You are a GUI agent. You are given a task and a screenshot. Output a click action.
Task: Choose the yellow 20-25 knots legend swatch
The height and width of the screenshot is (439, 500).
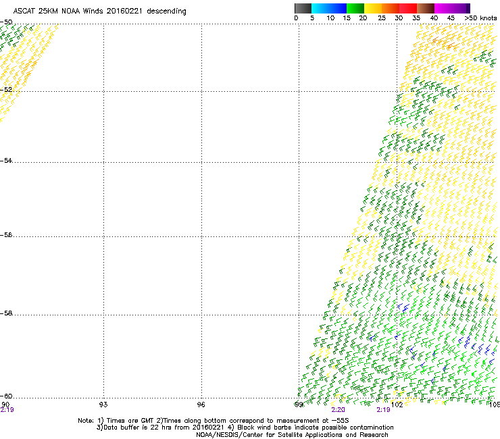pos(373,8)
